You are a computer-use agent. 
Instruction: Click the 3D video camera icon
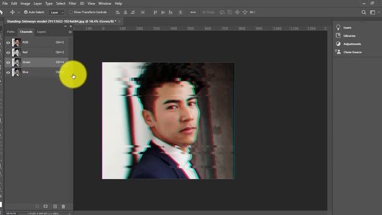(x=252, y=12)
